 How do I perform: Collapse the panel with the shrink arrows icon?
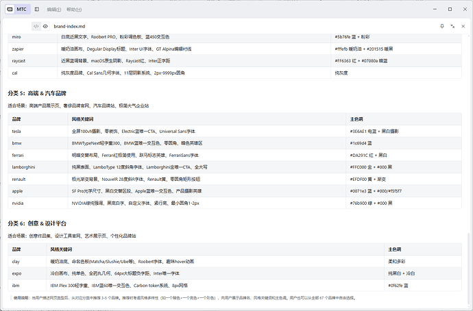click(x=452, y=26)
